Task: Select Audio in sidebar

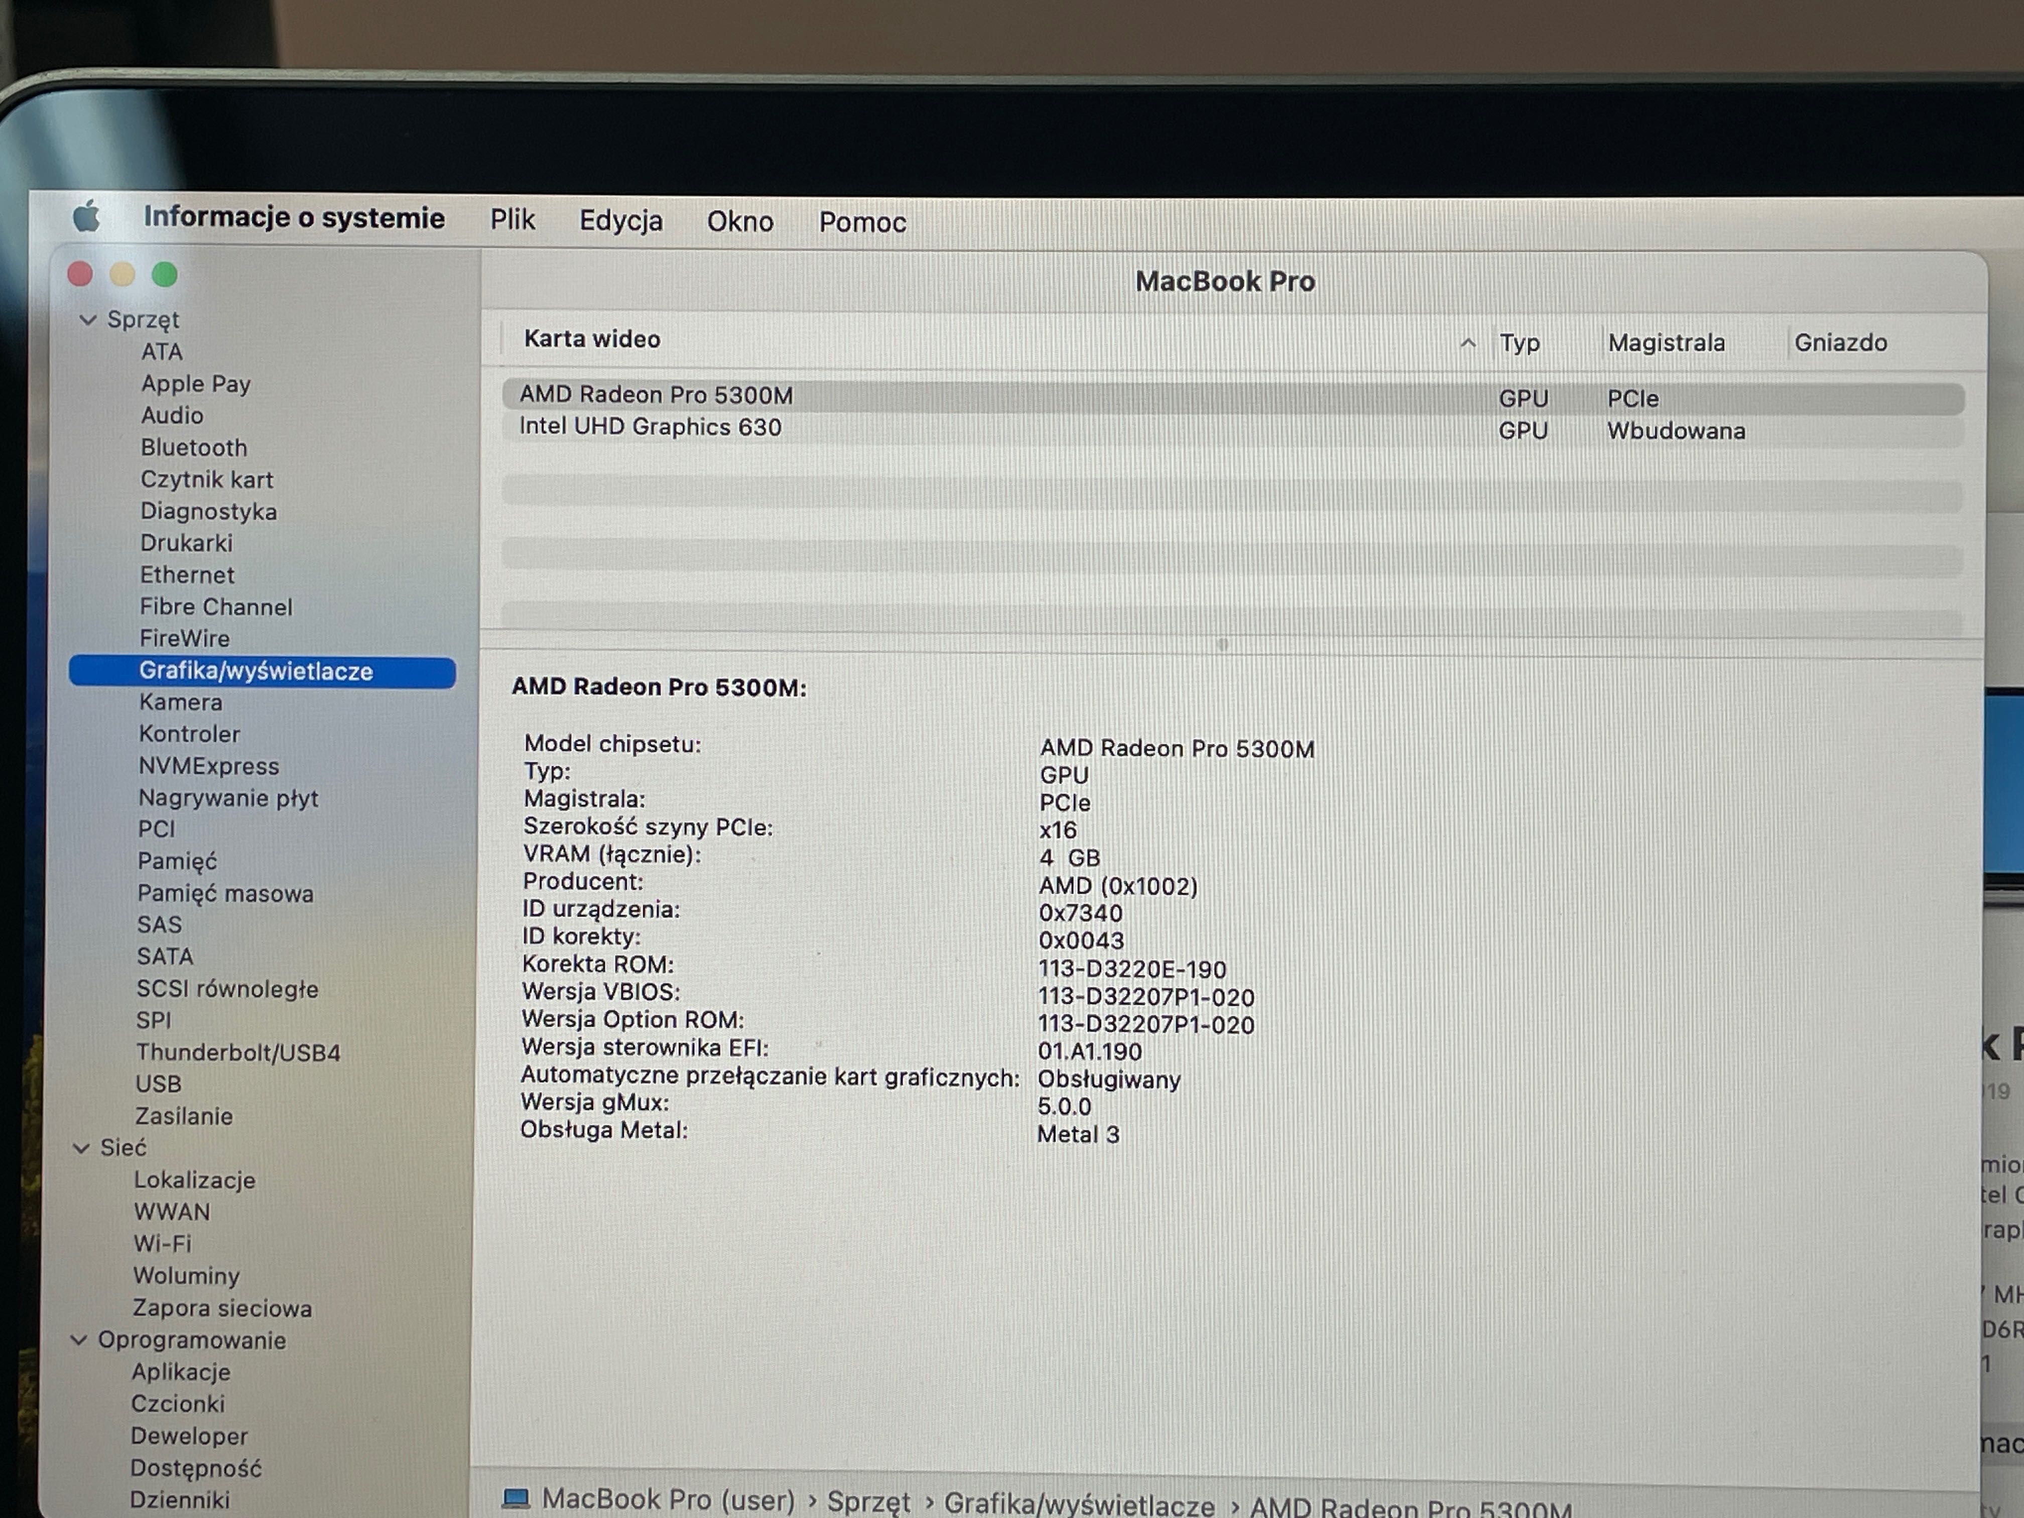Action: pyautogui.click(x=172, y=416)
